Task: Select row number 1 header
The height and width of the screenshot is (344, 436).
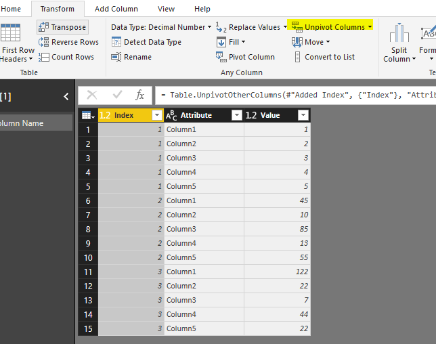Action: coord(88,129)
